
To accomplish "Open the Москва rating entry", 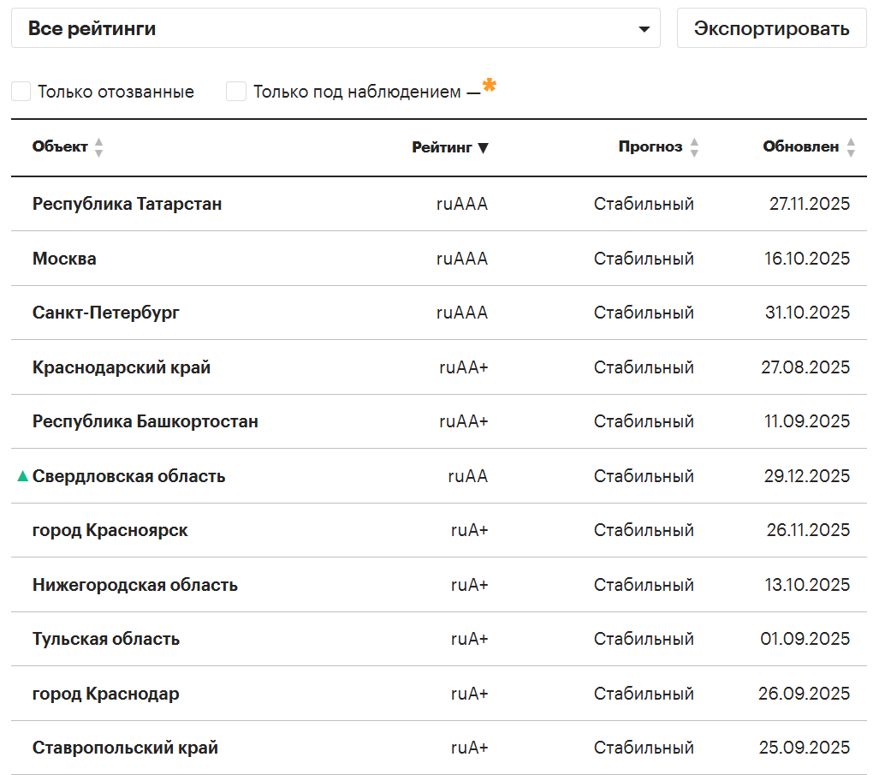I will pyautogui.click(x=64, y=259).
